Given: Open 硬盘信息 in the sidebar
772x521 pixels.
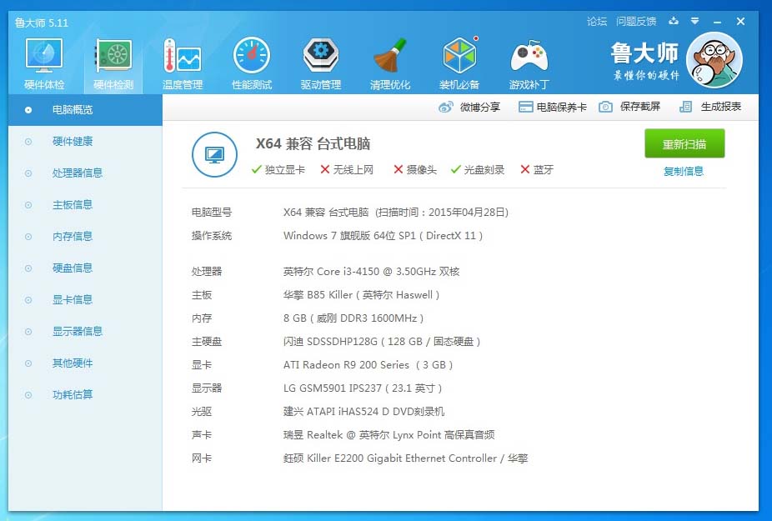Looking at the screenshot, I should (x=85, y=268).
